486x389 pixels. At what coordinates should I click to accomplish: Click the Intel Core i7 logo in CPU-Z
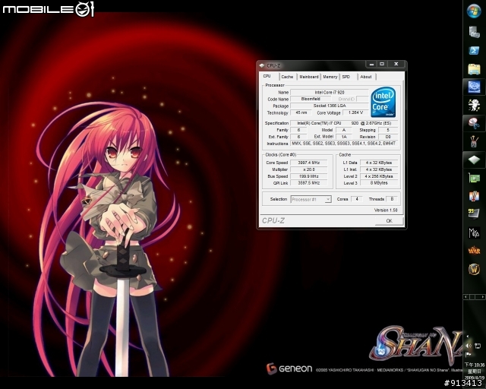tap(383, 102)
